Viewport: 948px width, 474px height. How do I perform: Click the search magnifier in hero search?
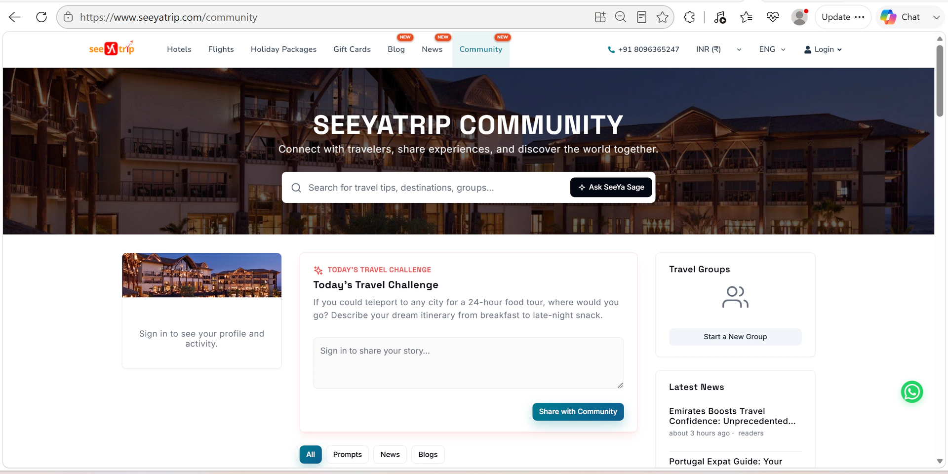pyautogui.click(x=296, y=188)
